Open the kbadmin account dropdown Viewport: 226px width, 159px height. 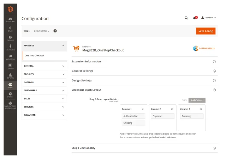209,18
